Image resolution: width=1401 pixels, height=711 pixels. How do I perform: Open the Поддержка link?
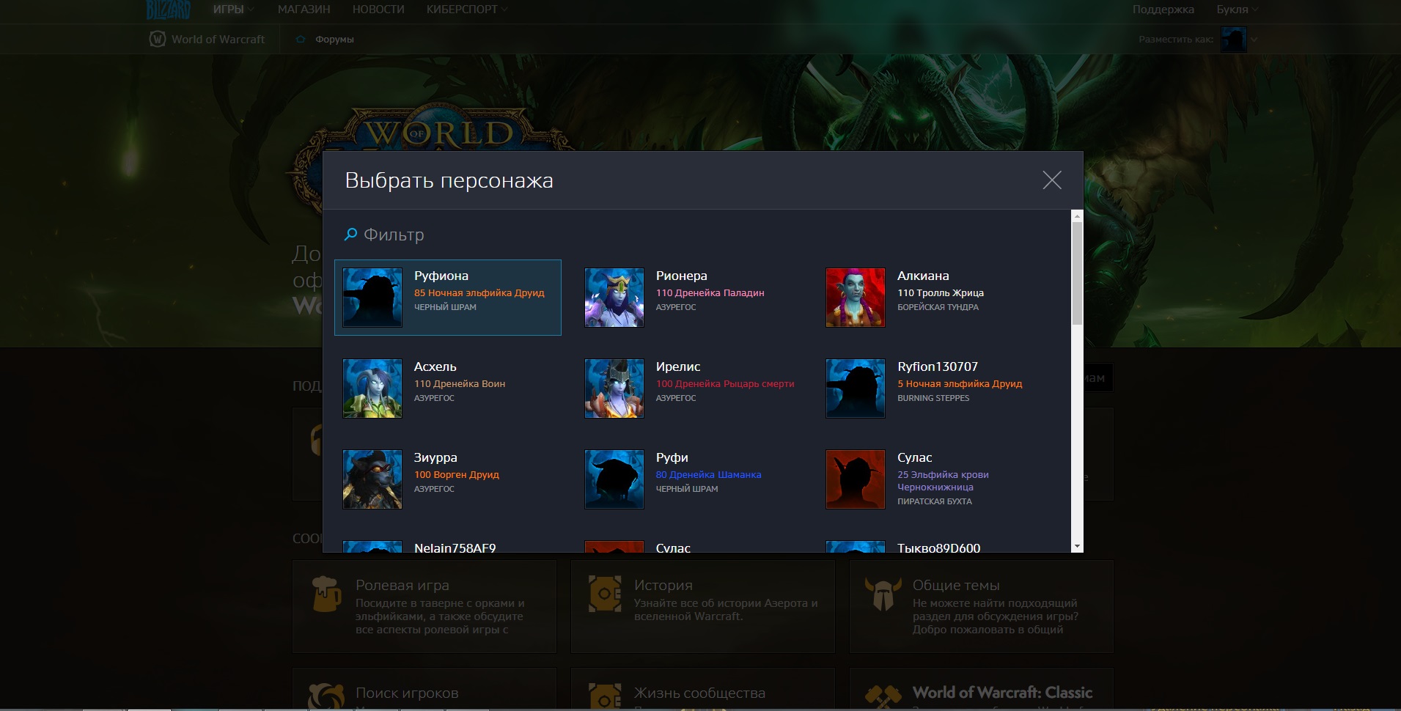1163,10
